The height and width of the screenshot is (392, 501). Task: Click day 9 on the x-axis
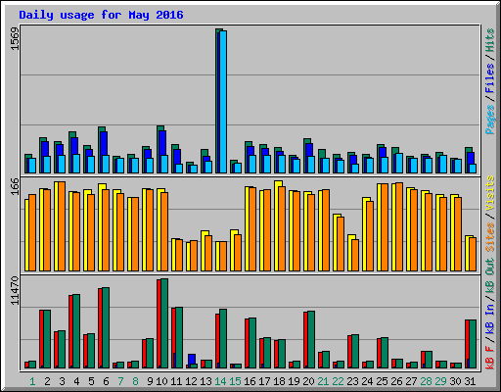[150, 381]
